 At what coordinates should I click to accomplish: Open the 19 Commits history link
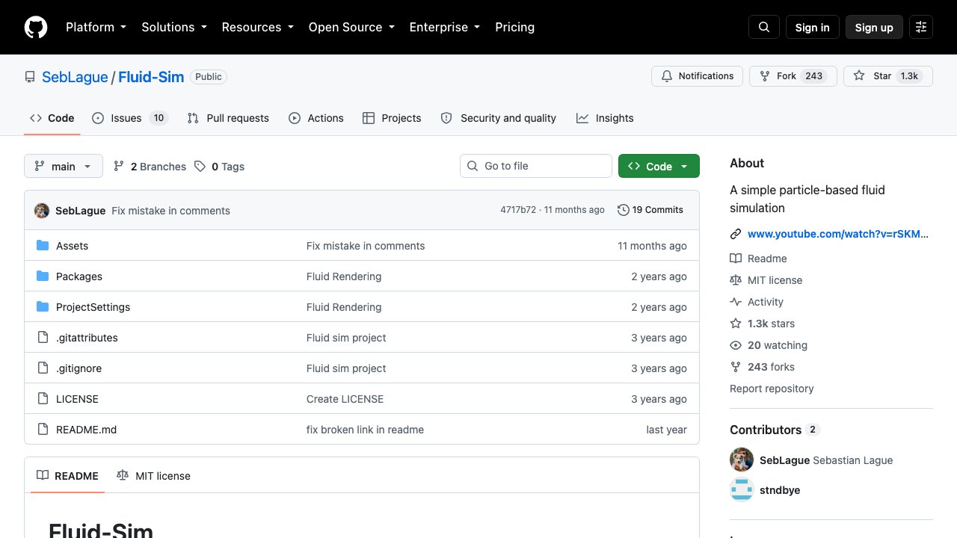tap(650, 210)
